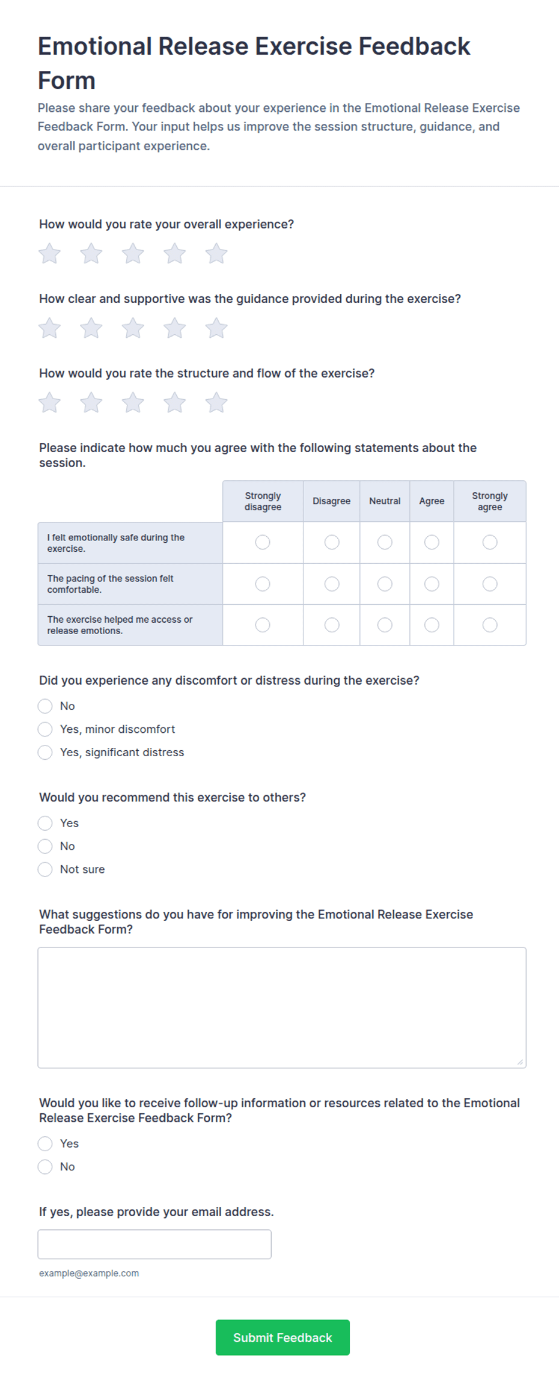Rate structure and flow five stars

point(216,403)
